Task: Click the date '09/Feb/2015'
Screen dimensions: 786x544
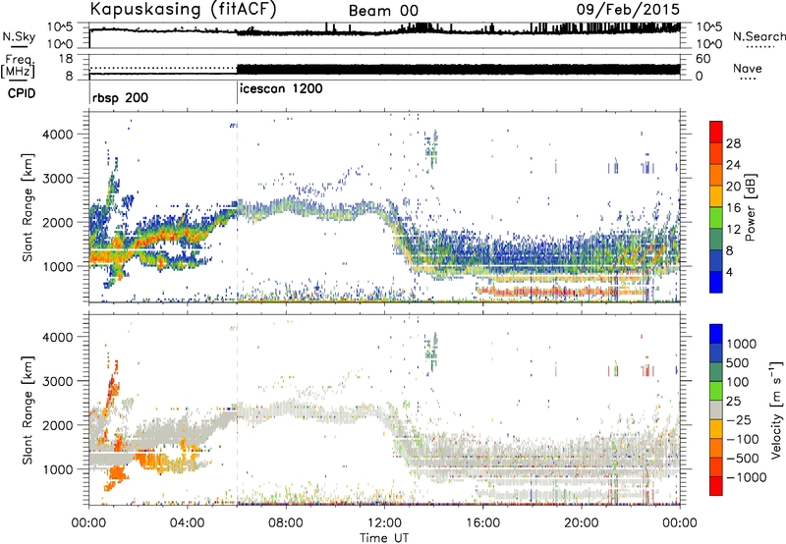Action: click(628, 10)
